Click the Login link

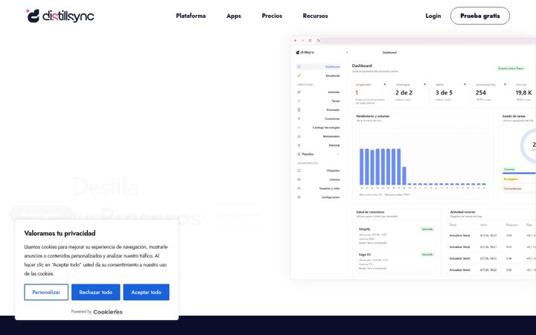pos(433,16)
